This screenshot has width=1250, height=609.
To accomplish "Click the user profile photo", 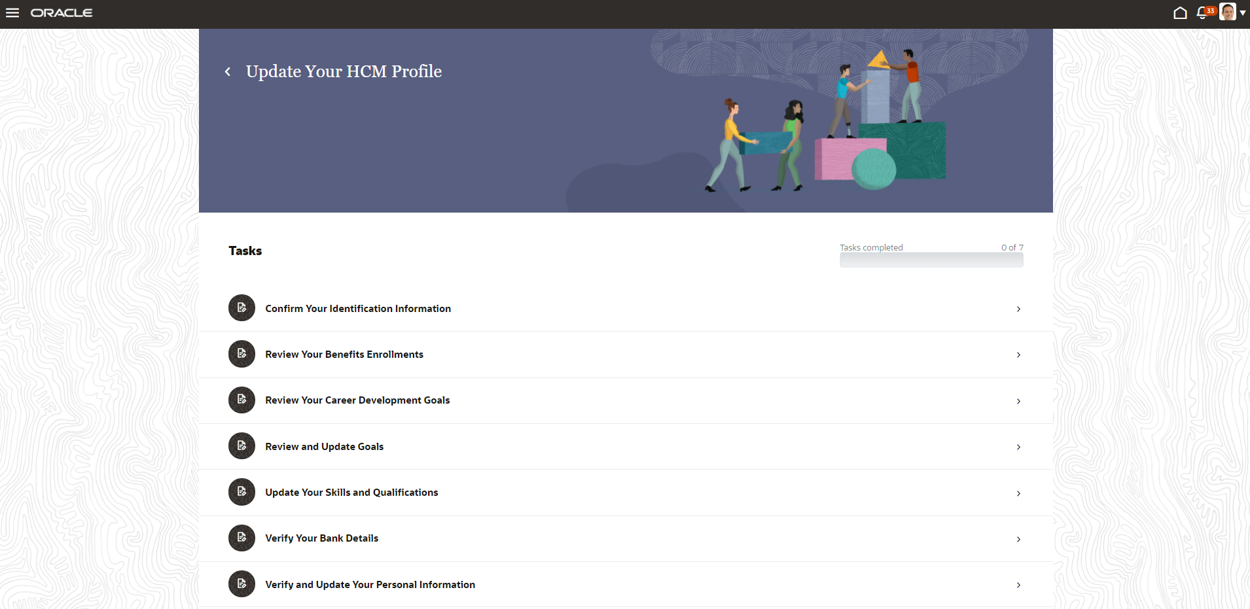I will coord(1228,12).
